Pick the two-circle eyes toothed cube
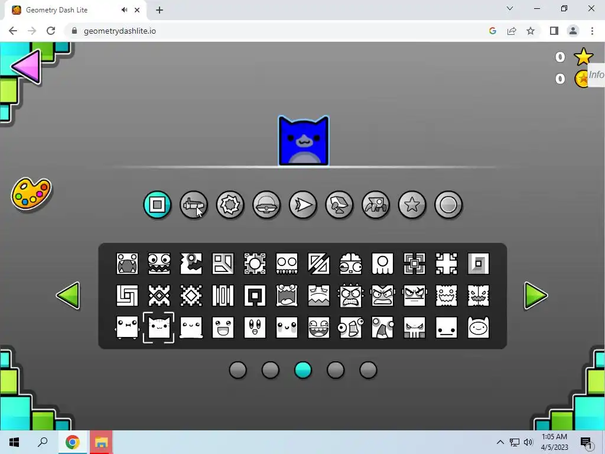The height and width of the screenshot is (454, 605). coord(287,264)
